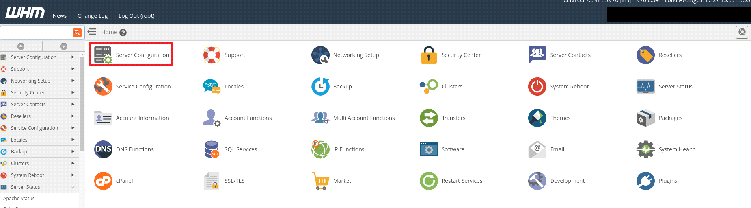Click the System Reboot power icon
This screenshot has height=208, width=751.
click(537, 87)
